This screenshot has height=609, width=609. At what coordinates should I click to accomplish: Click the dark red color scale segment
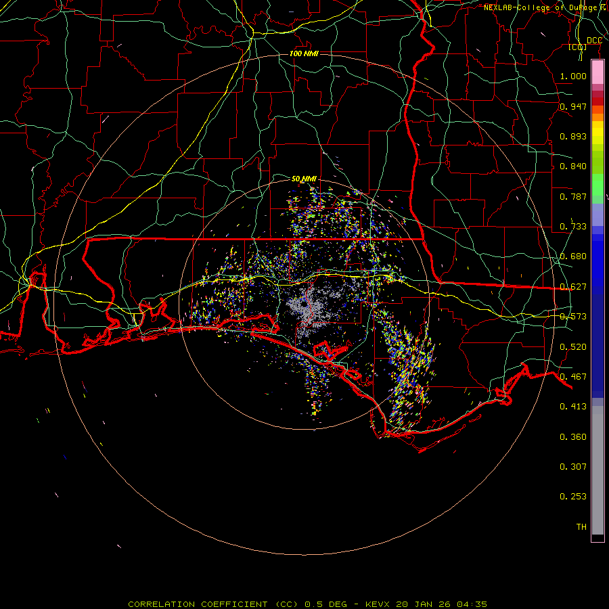pos(597,101)
